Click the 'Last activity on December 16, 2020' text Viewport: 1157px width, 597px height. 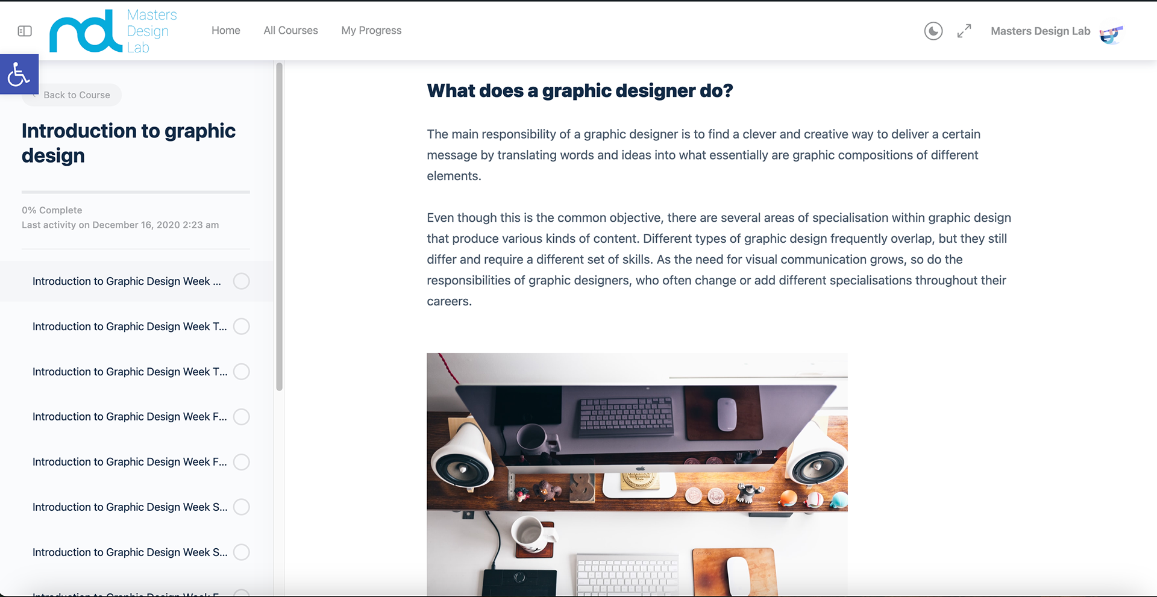click(120, 225)
